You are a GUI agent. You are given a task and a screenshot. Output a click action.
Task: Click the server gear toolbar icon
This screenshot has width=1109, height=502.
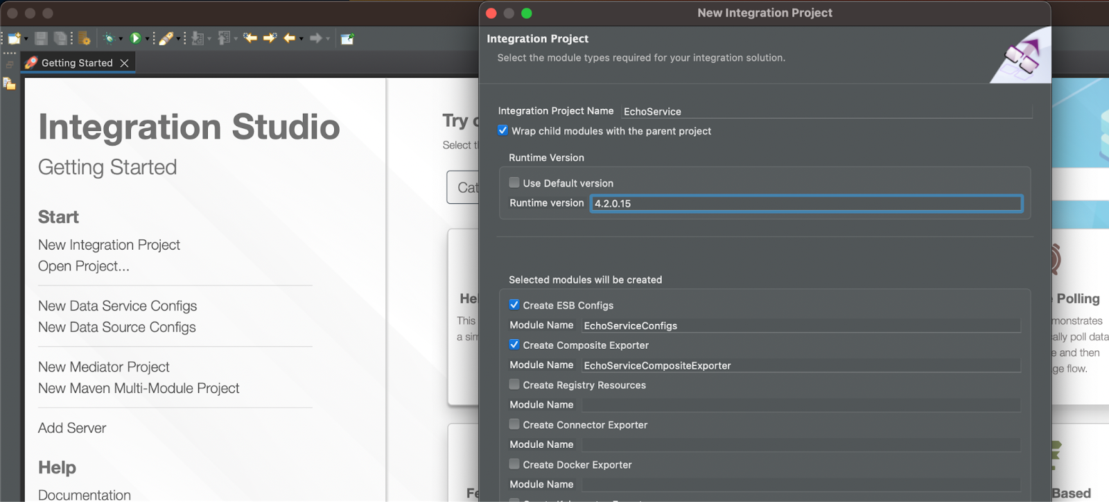(84, 39)
